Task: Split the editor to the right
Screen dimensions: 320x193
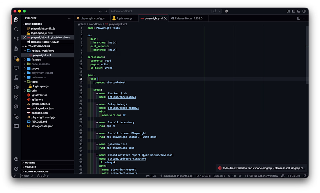Action: pyautogui.click(x=298, y=18)
